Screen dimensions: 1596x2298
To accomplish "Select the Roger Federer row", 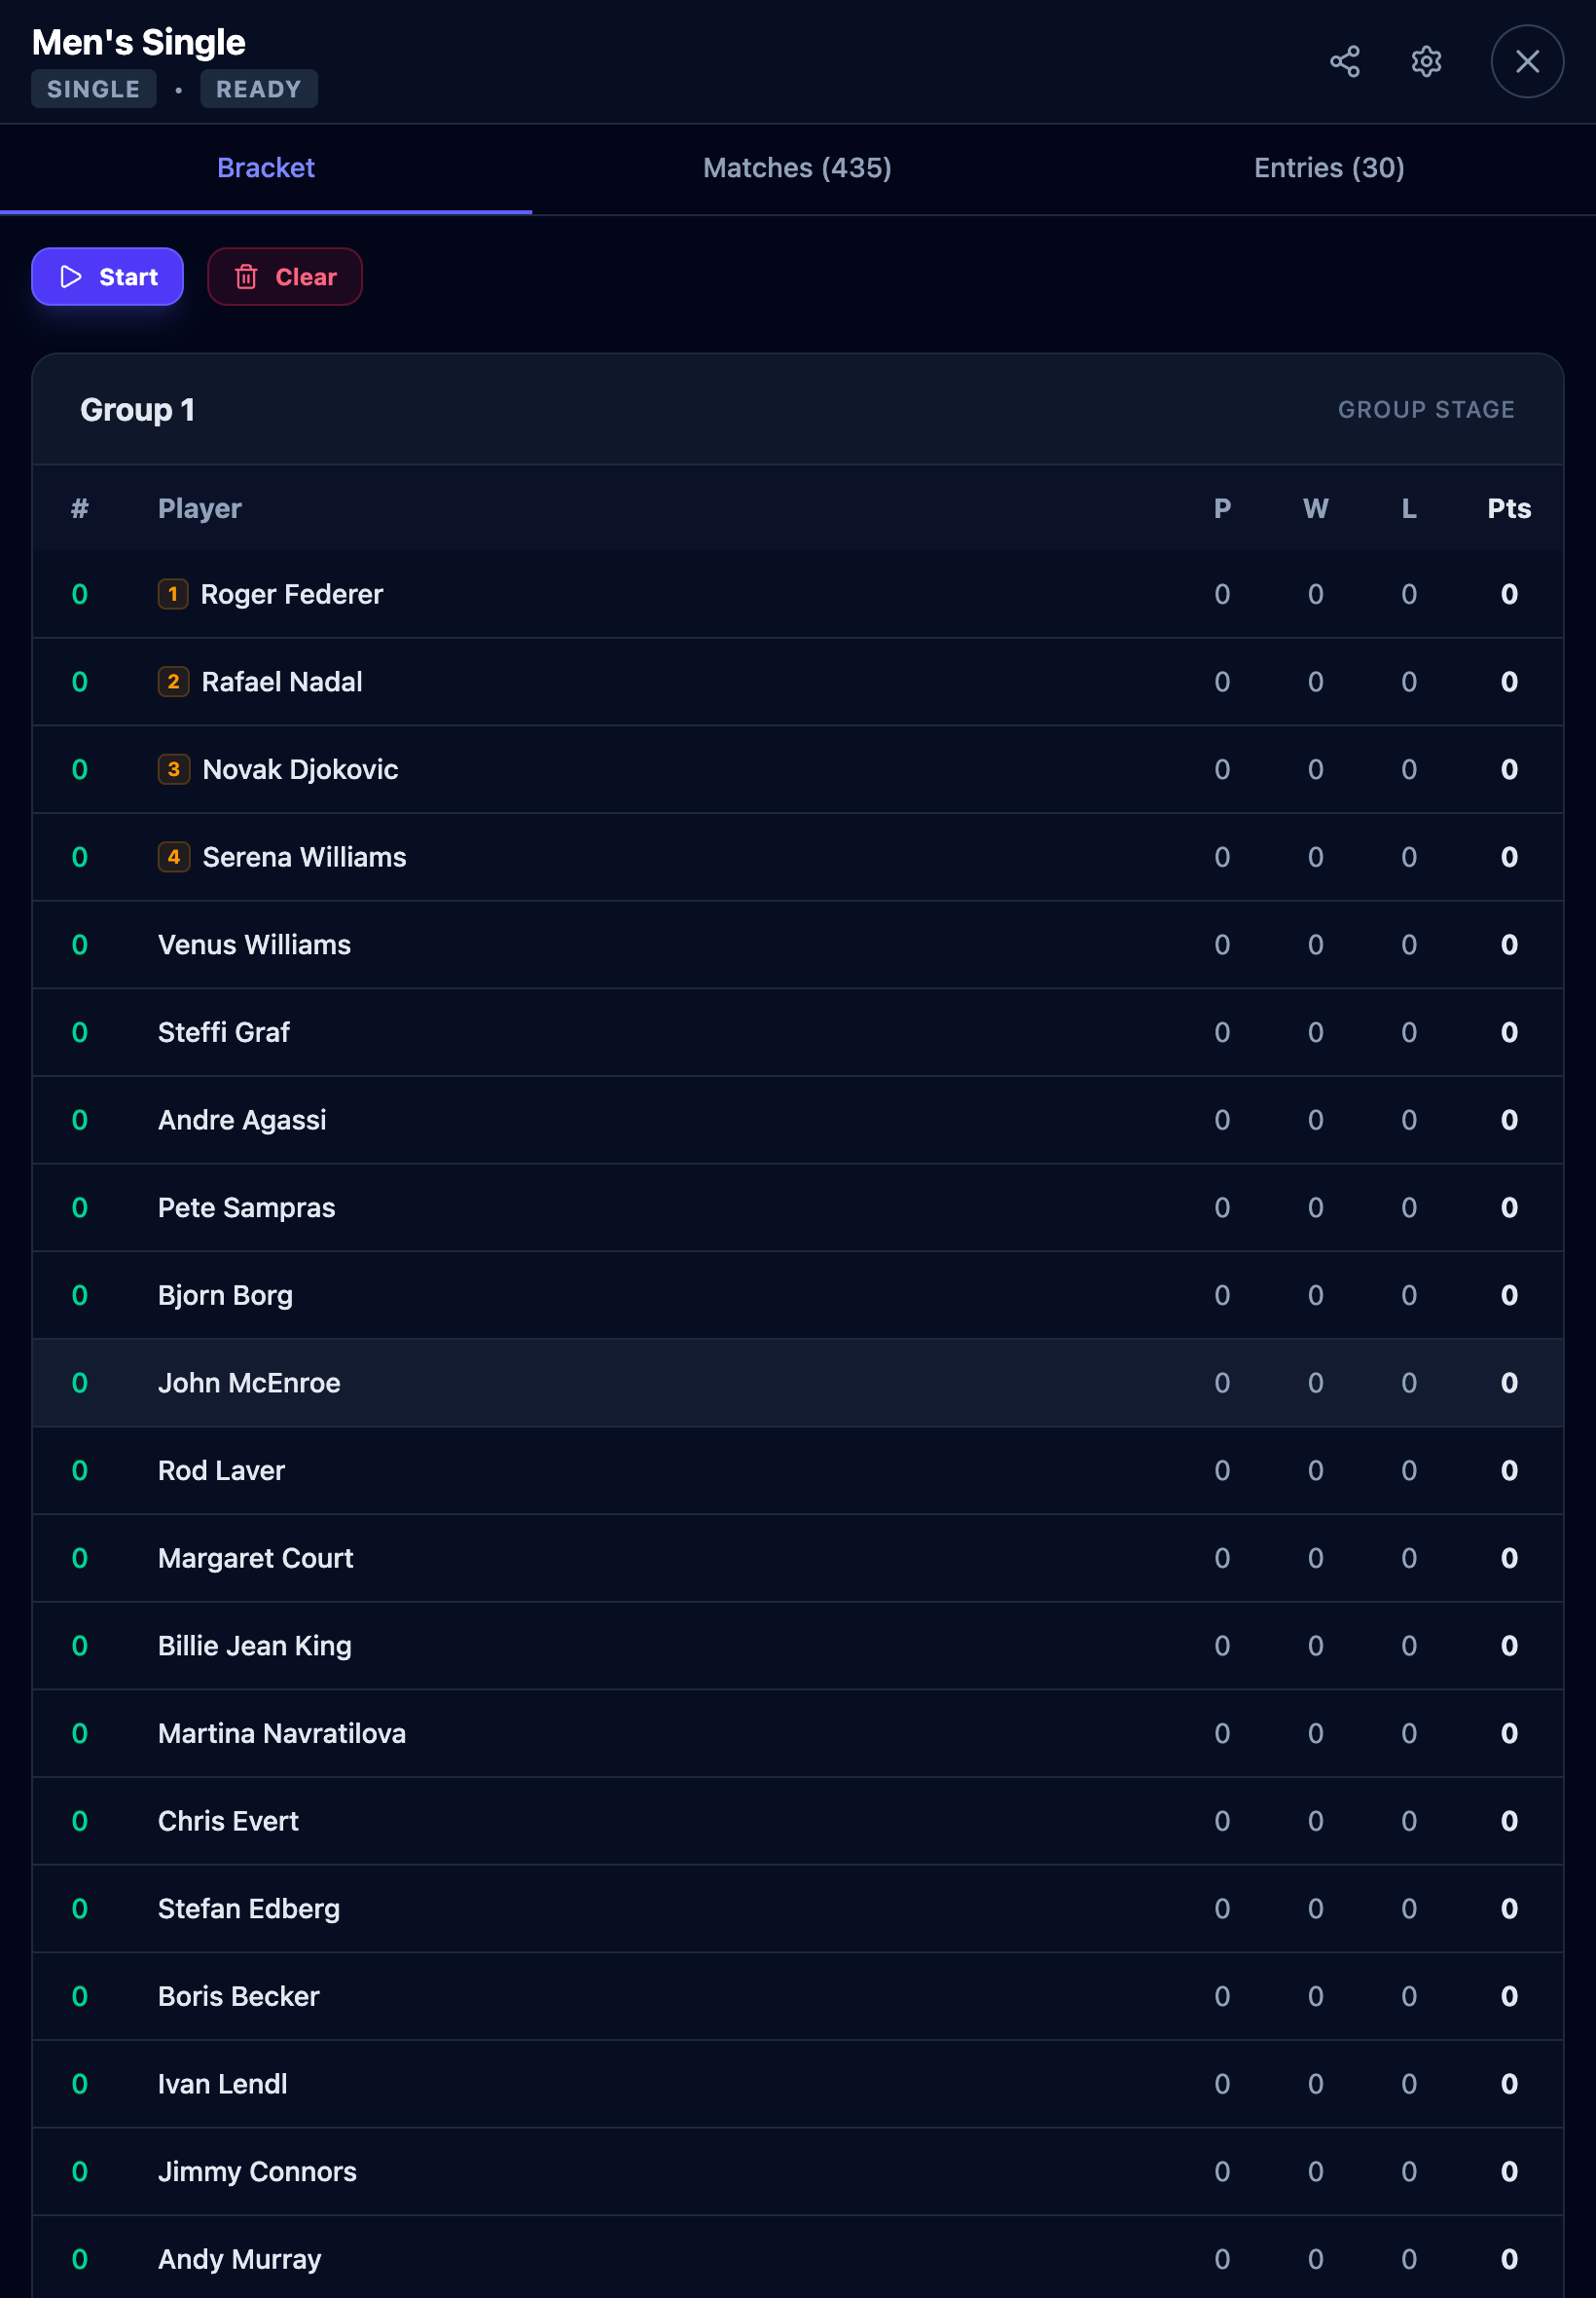I will click(x=700, y=593).
